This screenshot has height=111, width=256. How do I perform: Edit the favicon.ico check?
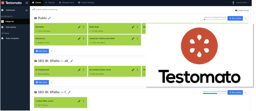[79, 38]
